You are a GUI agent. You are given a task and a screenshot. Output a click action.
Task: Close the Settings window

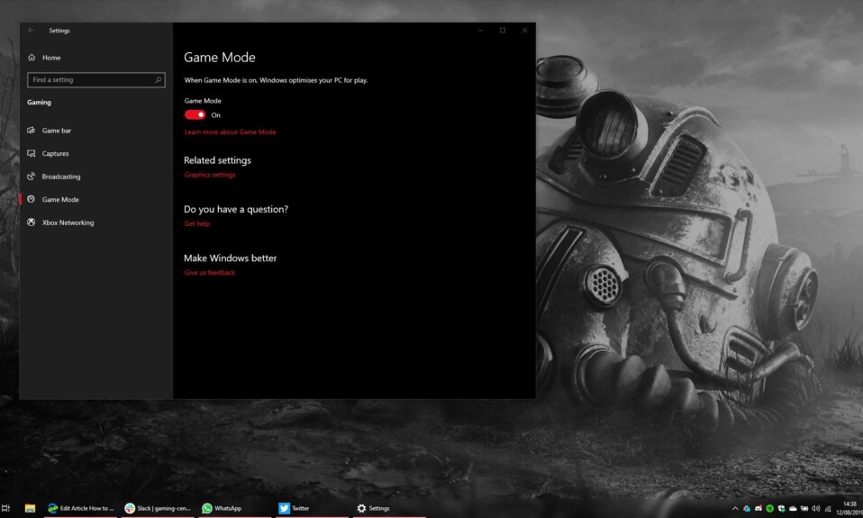click(x=524, y=31)
